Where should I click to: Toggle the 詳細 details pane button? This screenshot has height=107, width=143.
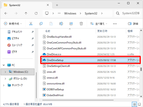point(133,24)
